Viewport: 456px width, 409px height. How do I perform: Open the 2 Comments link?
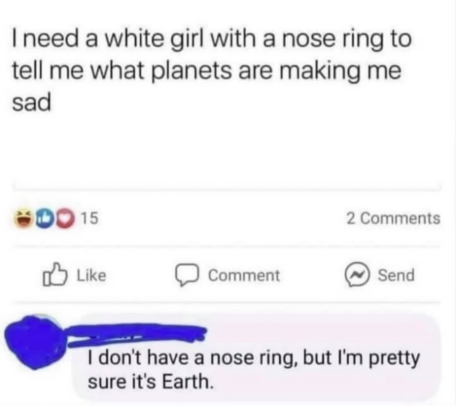click(393, 218)
